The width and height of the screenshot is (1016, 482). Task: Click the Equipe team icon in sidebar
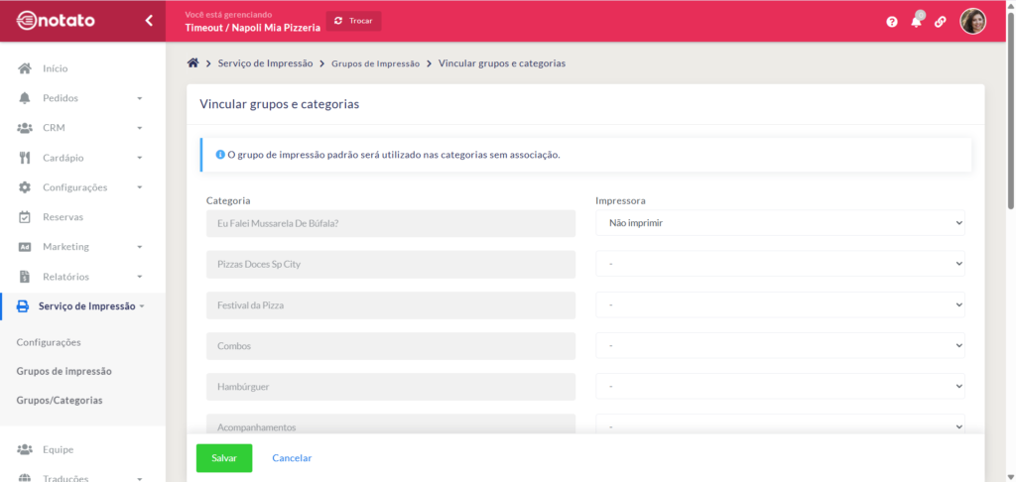[25, 449]
